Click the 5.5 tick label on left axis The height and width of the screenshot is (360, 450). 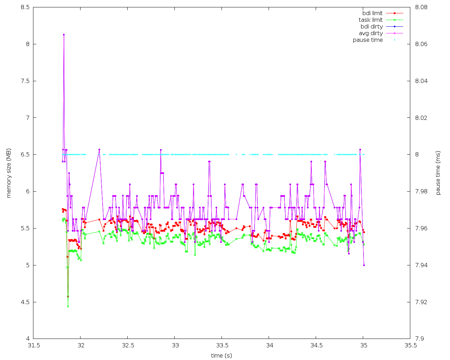pos(26,229)
